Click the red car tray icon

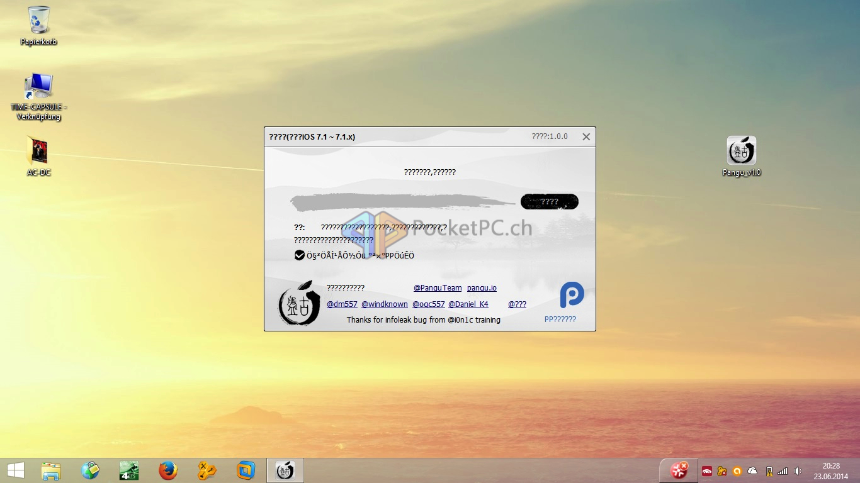[707, 471]
